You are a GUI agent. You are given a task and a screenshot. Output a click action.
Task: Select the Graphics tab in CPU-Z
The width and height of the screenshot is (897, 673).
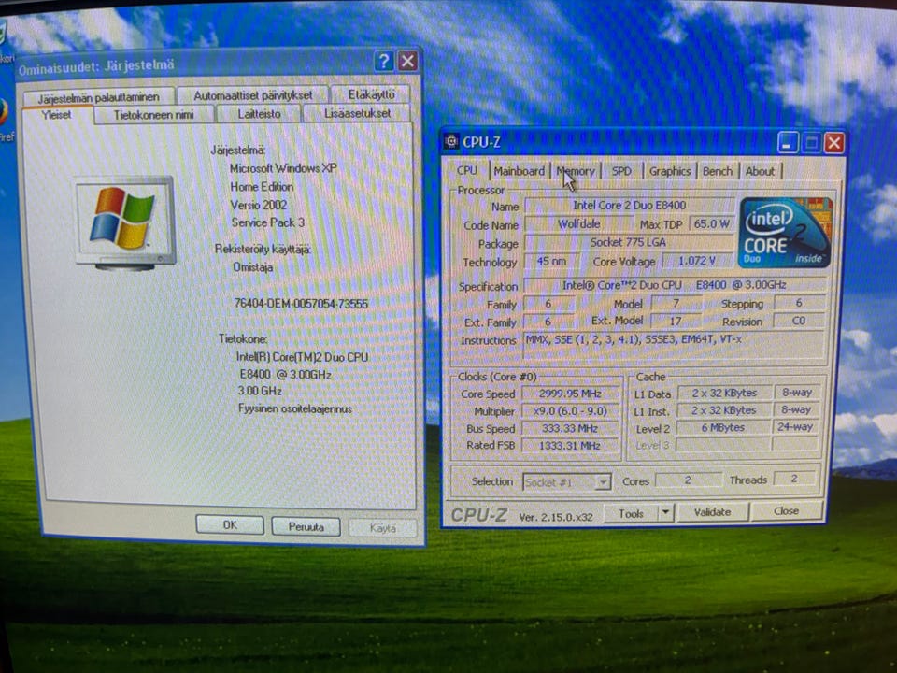670,171
